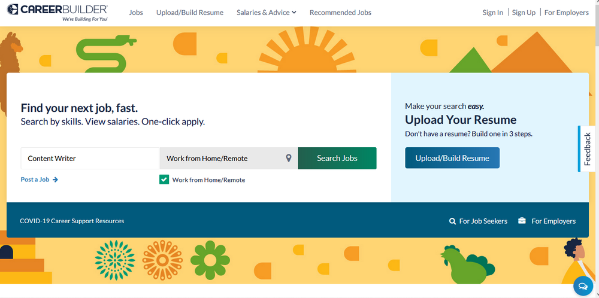The width and height of the screenshot is (599, 298).
Task: Click the magnifier icon near For Job Seekers
Action: (x=452, y=221)
